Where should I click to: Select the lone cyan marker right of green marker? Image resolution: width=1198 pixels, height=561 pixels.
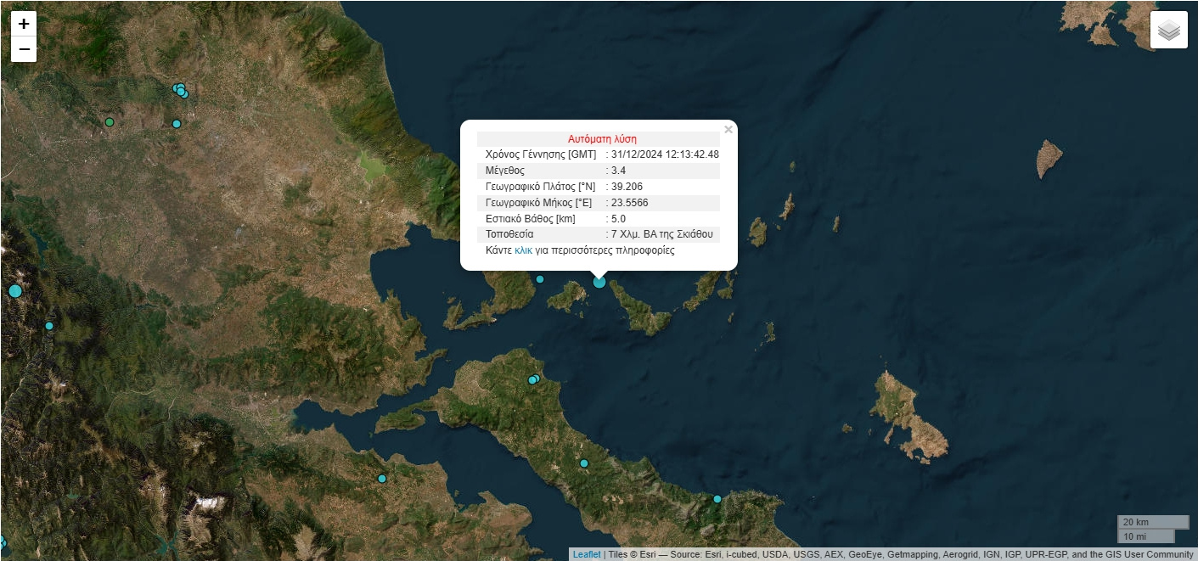pyautogui.click(x=177, y=124)
